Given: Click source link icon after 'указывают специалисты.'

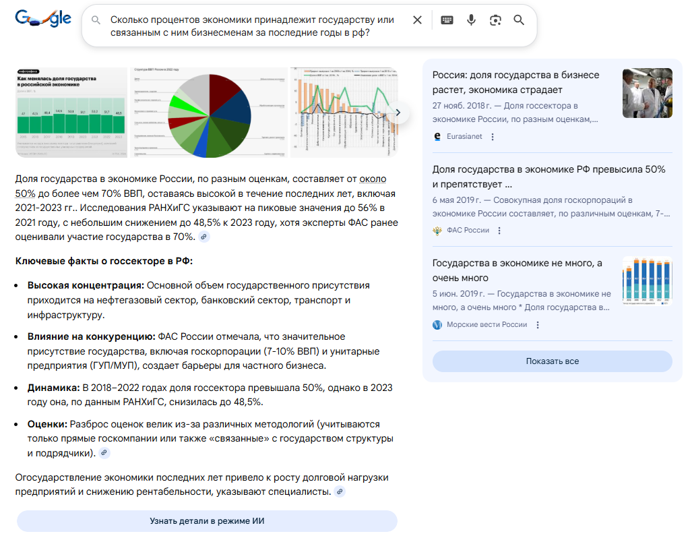Looking at the screenshot, I should [x=340, y=492].
